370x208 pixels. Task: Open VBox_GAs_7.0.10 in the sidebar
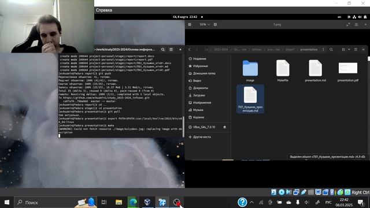pos(202,127)
